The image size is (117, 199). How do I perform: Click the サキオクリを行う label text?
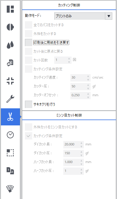44,105
